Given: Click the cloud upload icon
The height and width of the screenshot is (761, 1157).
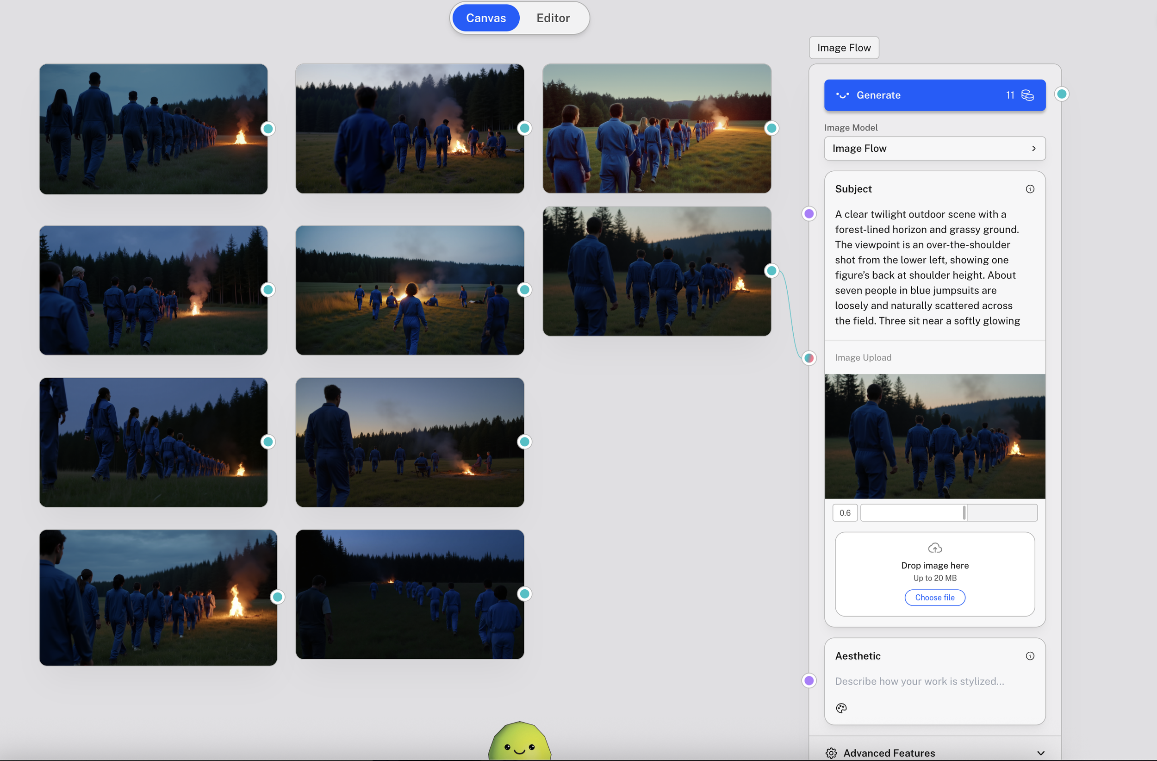Looking at the screenshot, I should [934, 548].
